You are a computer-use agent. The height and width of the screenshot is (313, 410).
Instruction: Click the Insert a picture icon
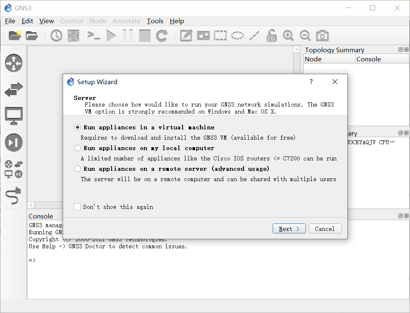point(203,36)
